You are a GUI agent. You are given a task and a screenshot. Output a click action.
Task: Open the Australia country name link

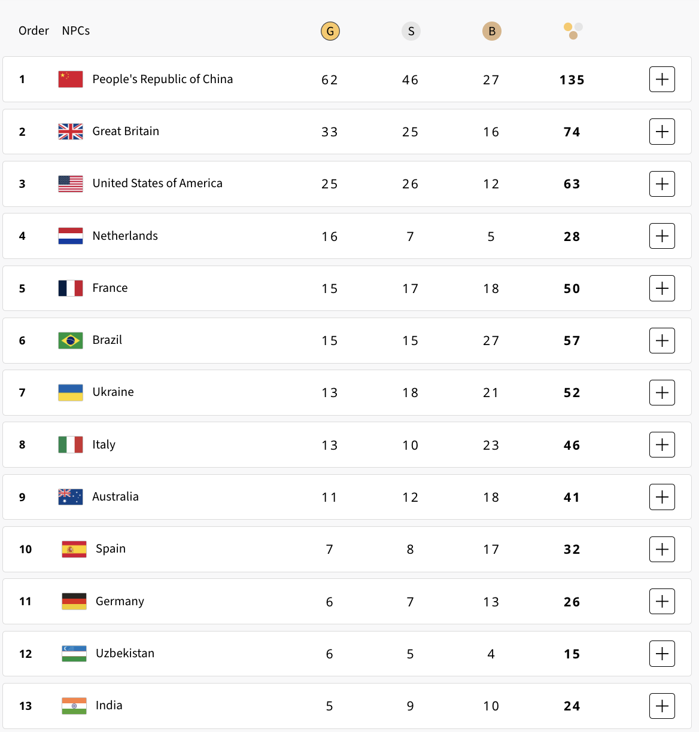[x=116, y=496]
